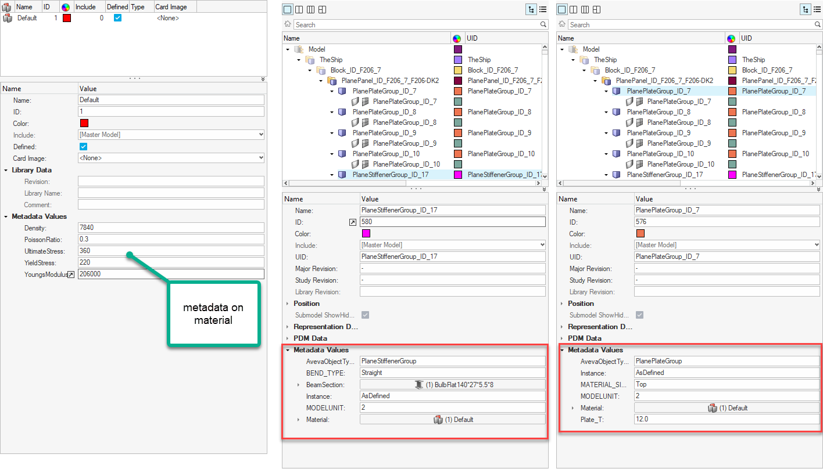Viewport: 823px width, 469px height.
Task: Click the materials icon in list header
Action: click(7, 7)
